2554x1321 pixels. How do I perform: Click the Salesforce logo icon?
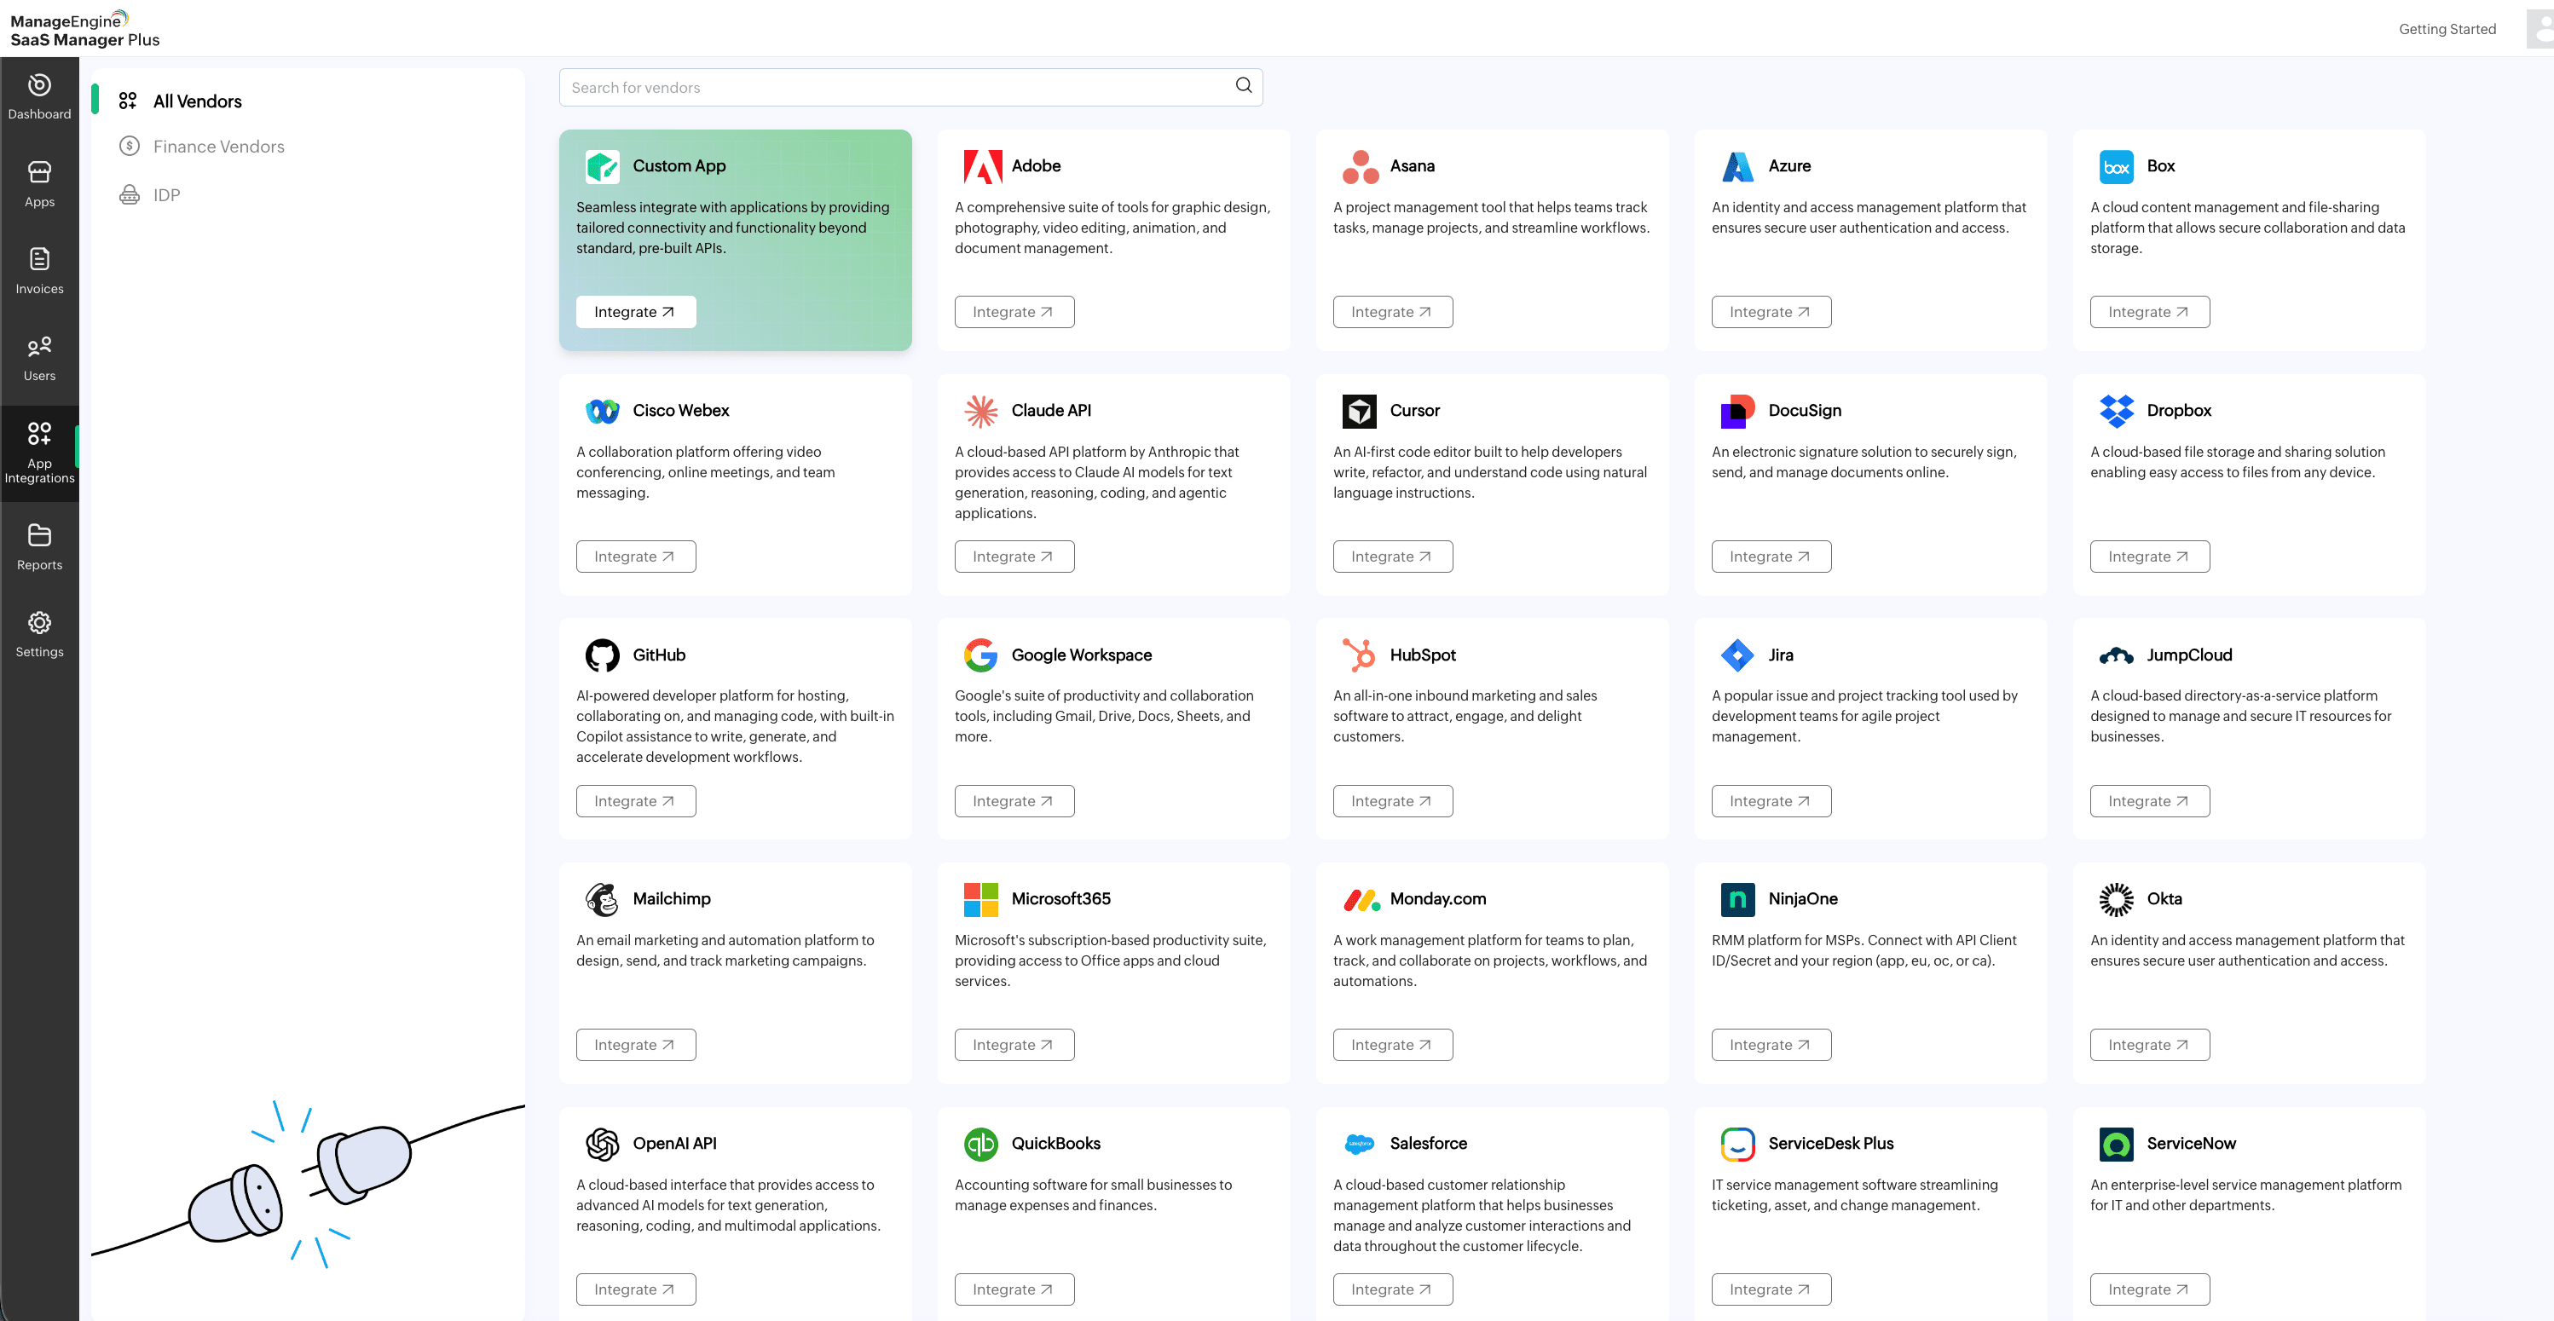click(x=1360, y=1144)
